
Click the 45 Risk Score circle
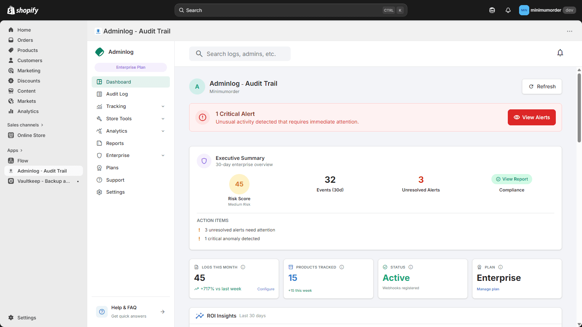[x=239, y=184]
